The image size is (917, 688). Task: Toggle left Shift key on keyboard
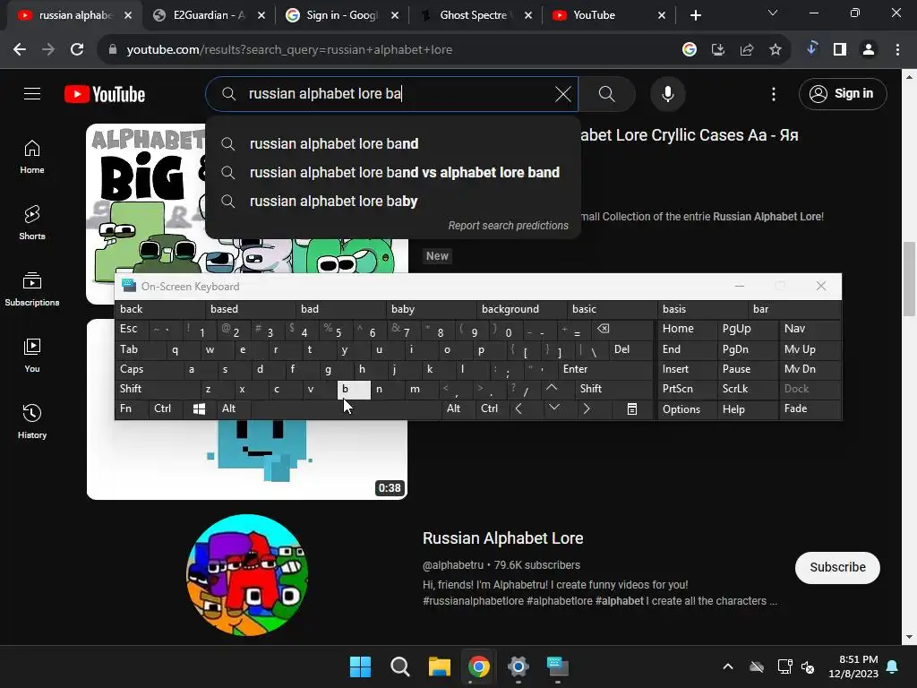pyautogui.click(x=158, y=389)
